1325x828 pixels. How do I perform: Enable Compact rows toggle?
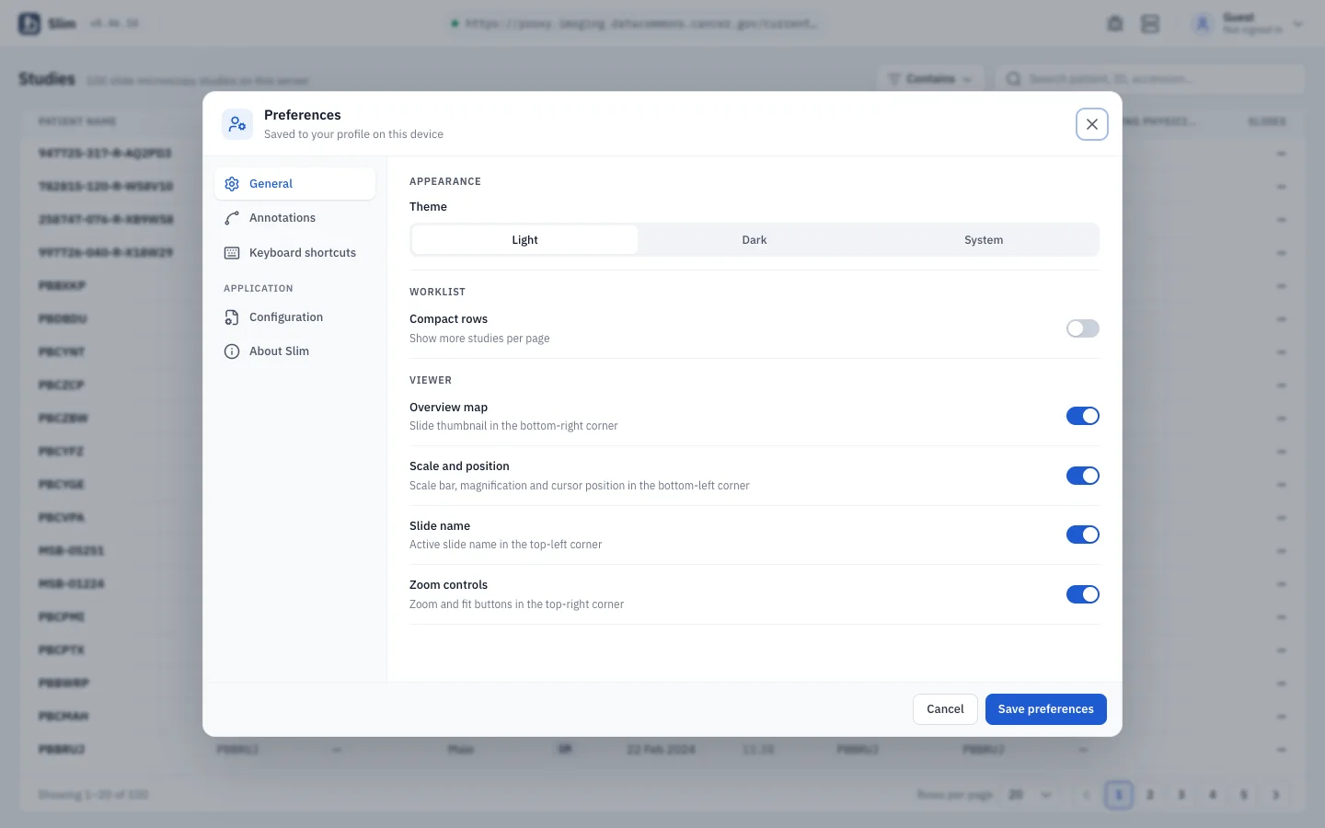(x=1082, y=328)
